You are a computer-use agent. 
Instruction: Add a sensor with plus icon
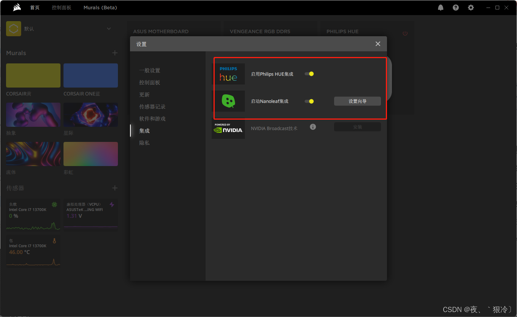pos(115,188)
